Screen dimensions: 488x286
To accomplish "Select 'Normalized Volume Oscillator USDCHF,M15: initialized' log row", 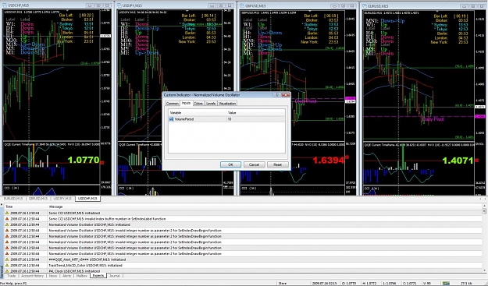I will [x=243, y=224].
